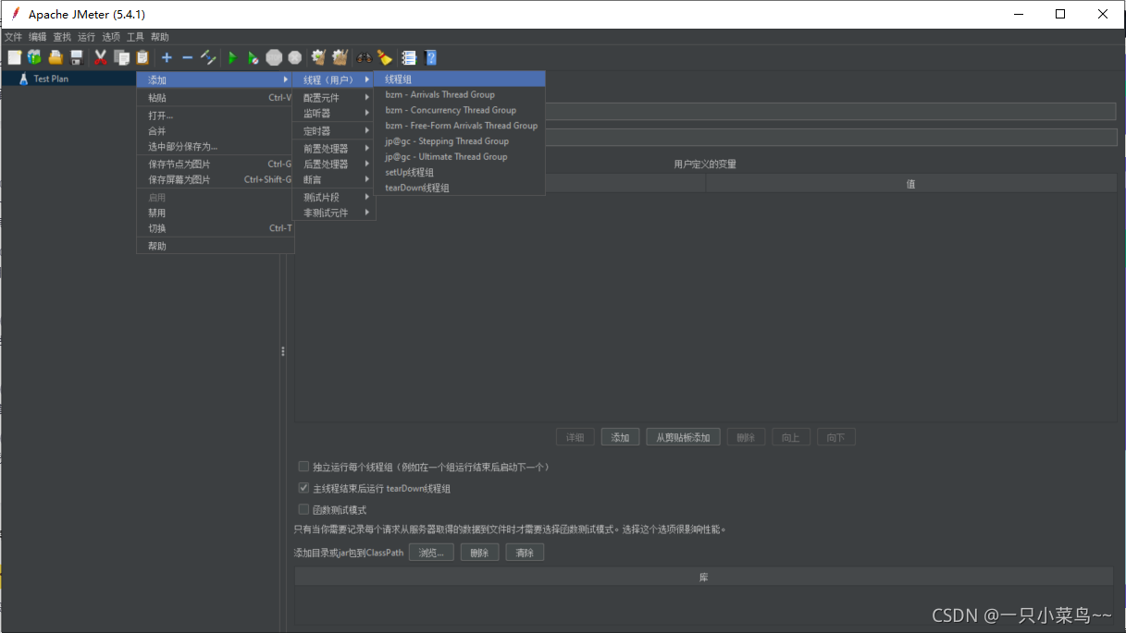Image resolution: width=1126 pixels, height=633 pixels.
Task: Expand the 后置处理器 submenu
Action: [x=334, y=164]
